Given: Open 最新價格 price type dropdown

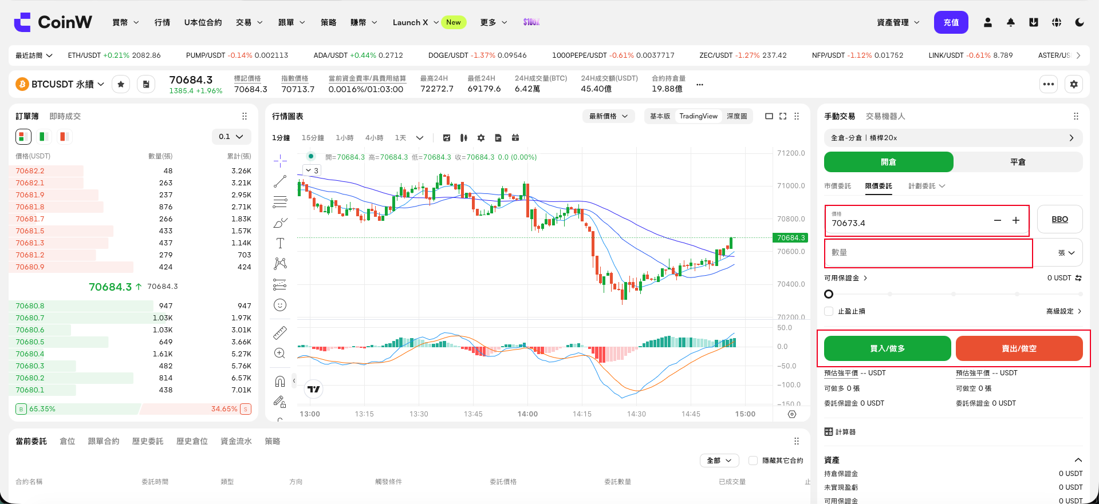Looking at the screenshot, I should [x=608, y=116].
